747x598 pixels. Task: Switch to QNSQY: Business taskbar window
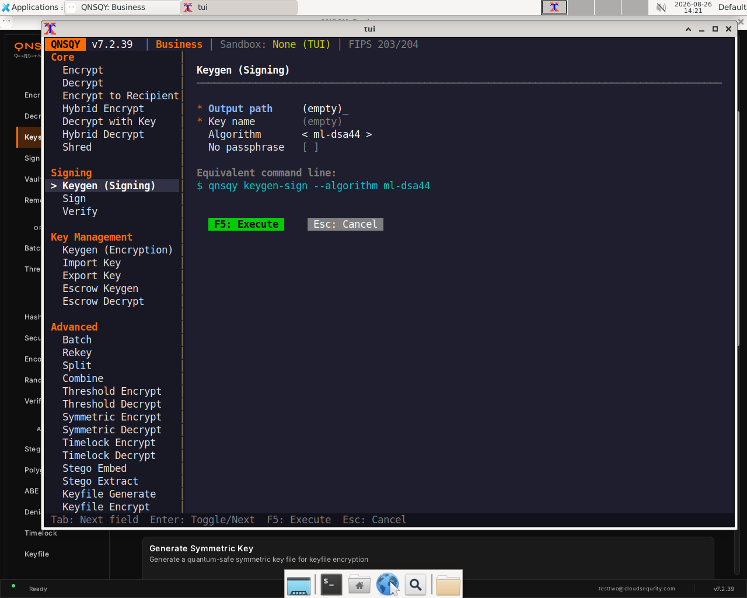coord(121,8)
